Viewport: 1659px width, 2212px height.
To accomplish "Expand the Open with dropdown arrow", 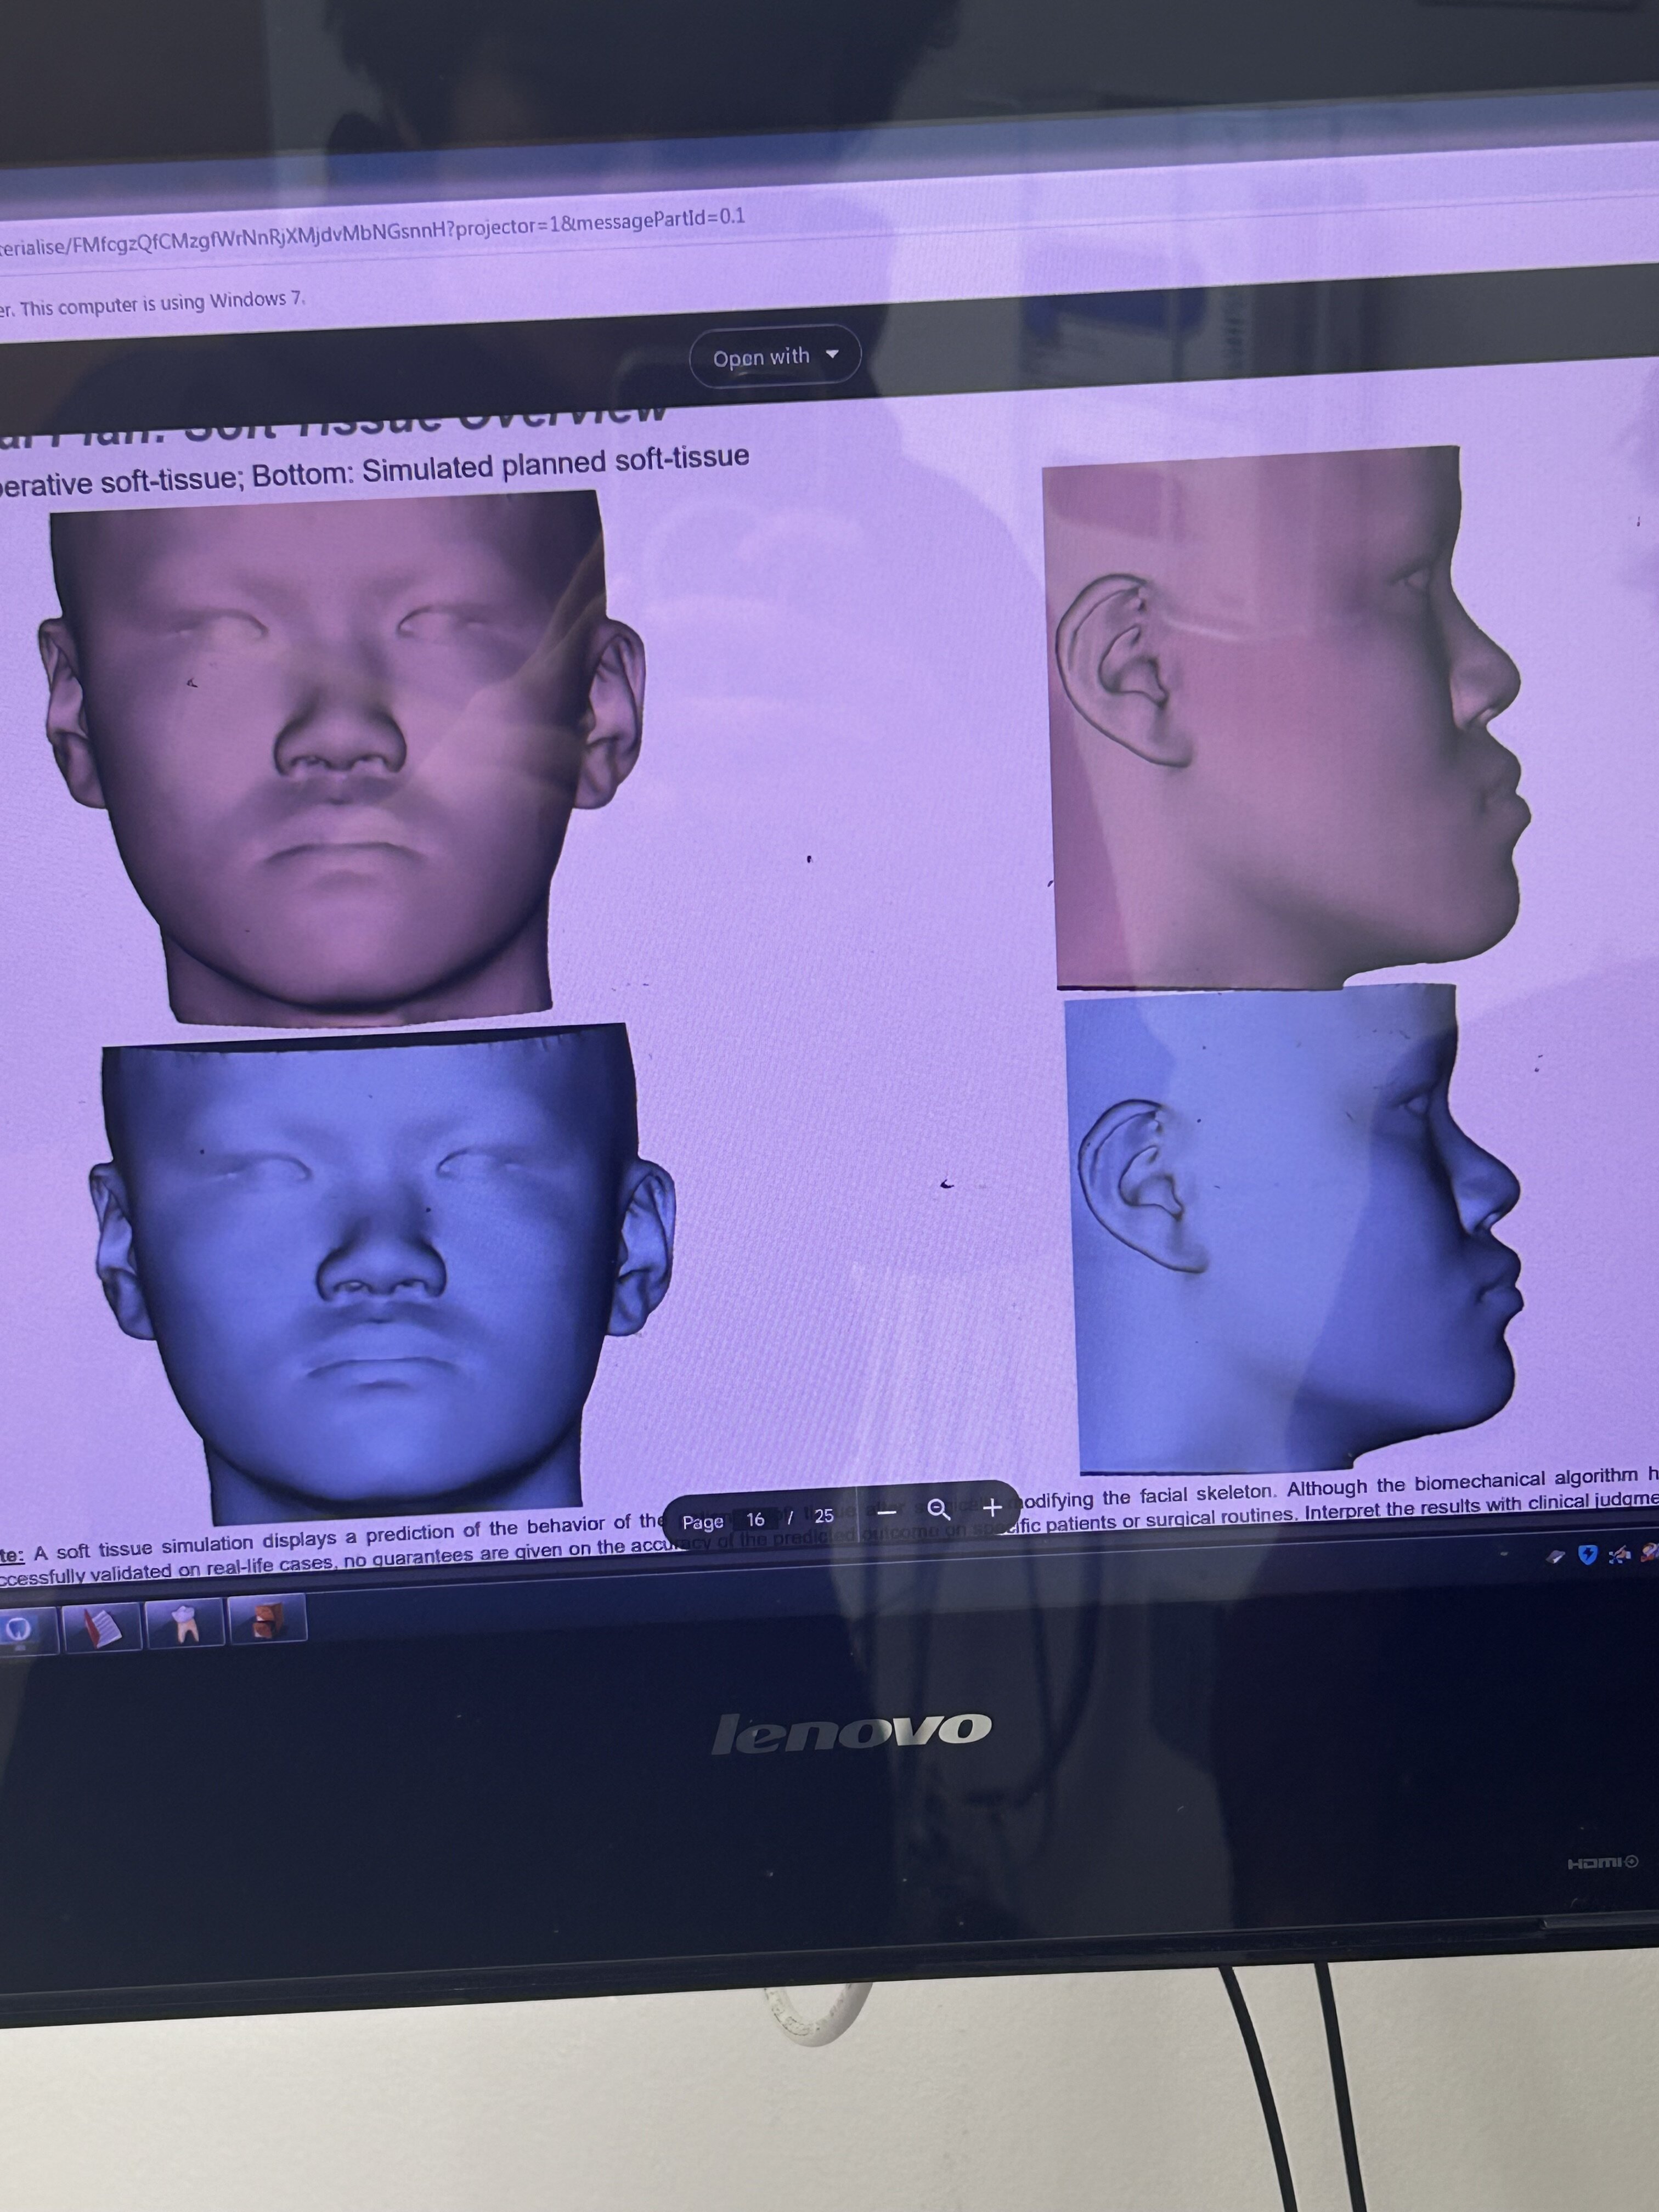I will coord(831,355).
